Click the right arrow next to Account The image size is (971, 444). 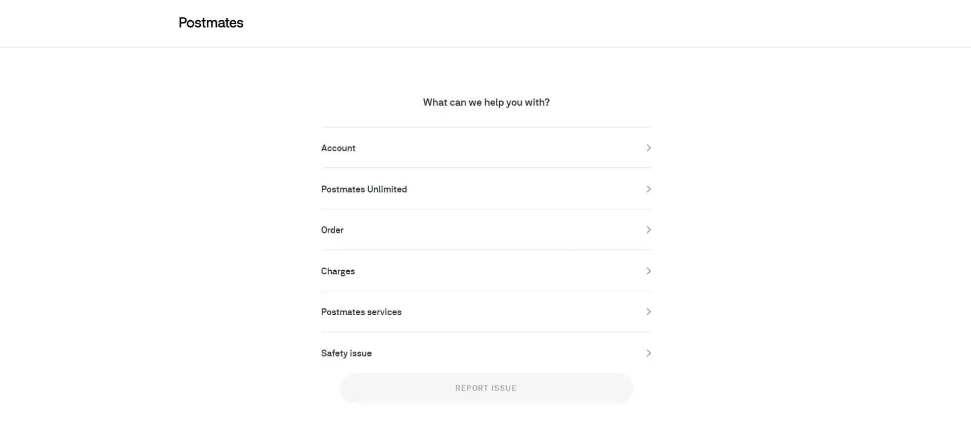click(x=649, y=147)
